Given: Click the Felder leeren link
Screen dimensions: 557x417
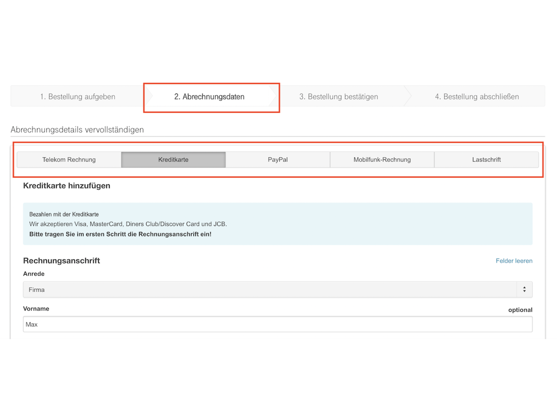Looking at the screenshot, I should click(x=514, y=261).
